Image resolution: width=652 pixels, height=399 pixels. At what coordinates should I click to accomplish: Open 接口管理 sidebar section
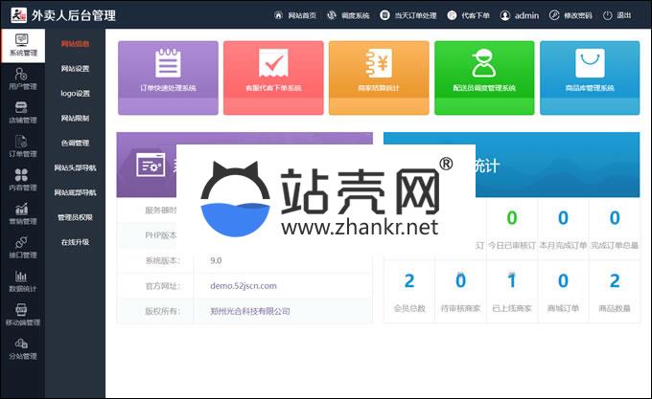coord(22,247)
